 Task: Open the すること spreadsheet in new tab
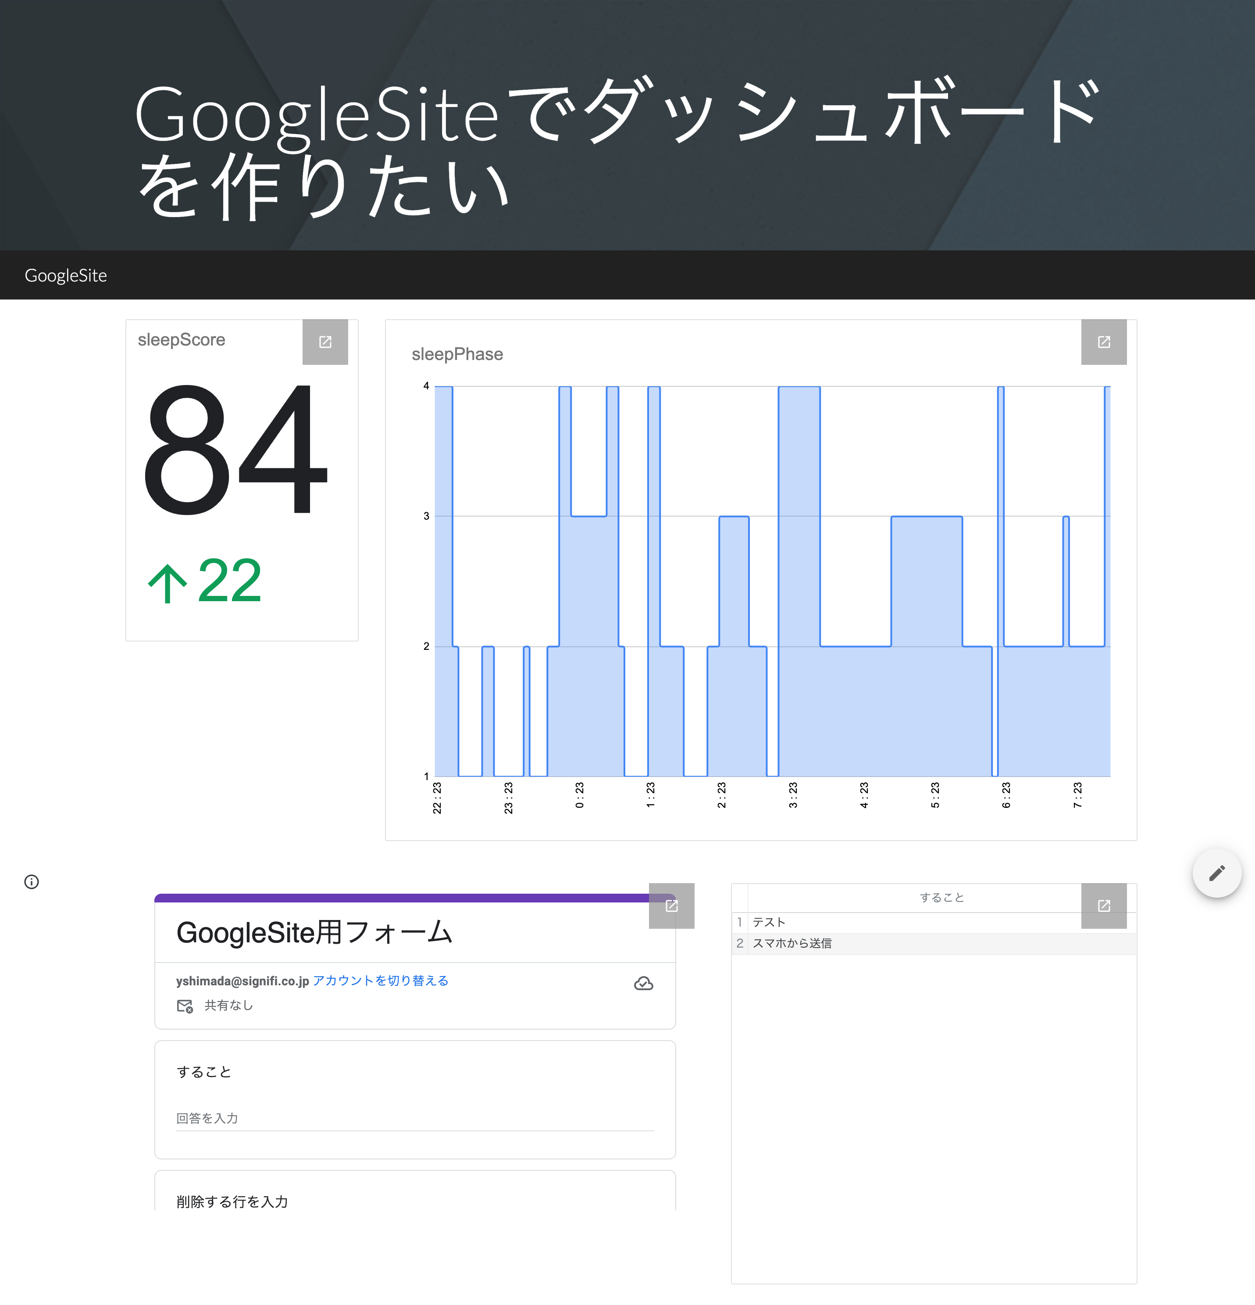(x=1103, y=906)
